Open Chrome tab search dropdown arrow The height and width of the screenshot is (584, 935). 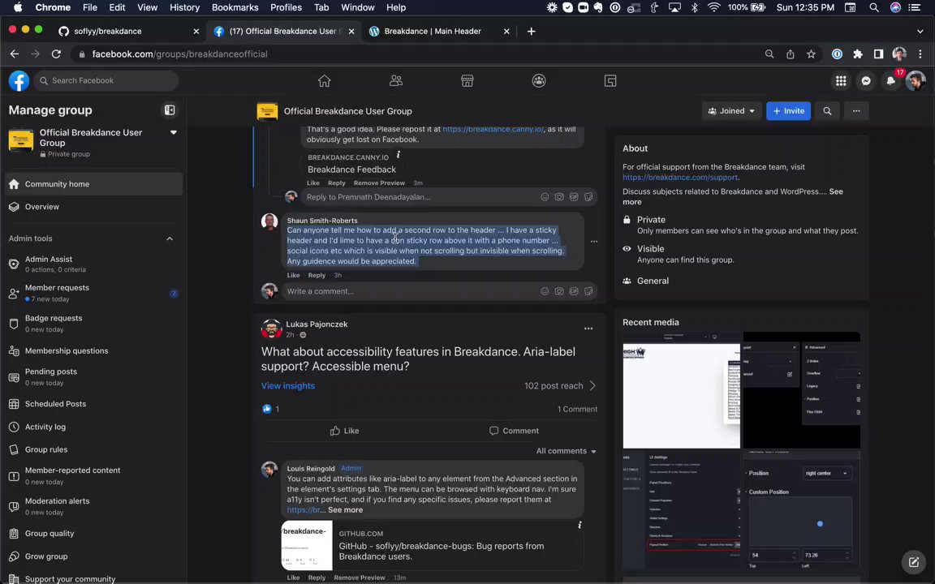tap(920, 31)
